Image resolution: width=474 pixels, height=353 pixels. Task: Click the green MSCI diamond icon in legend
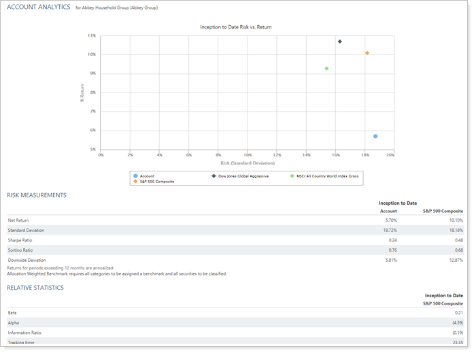(x=292, y=175)
